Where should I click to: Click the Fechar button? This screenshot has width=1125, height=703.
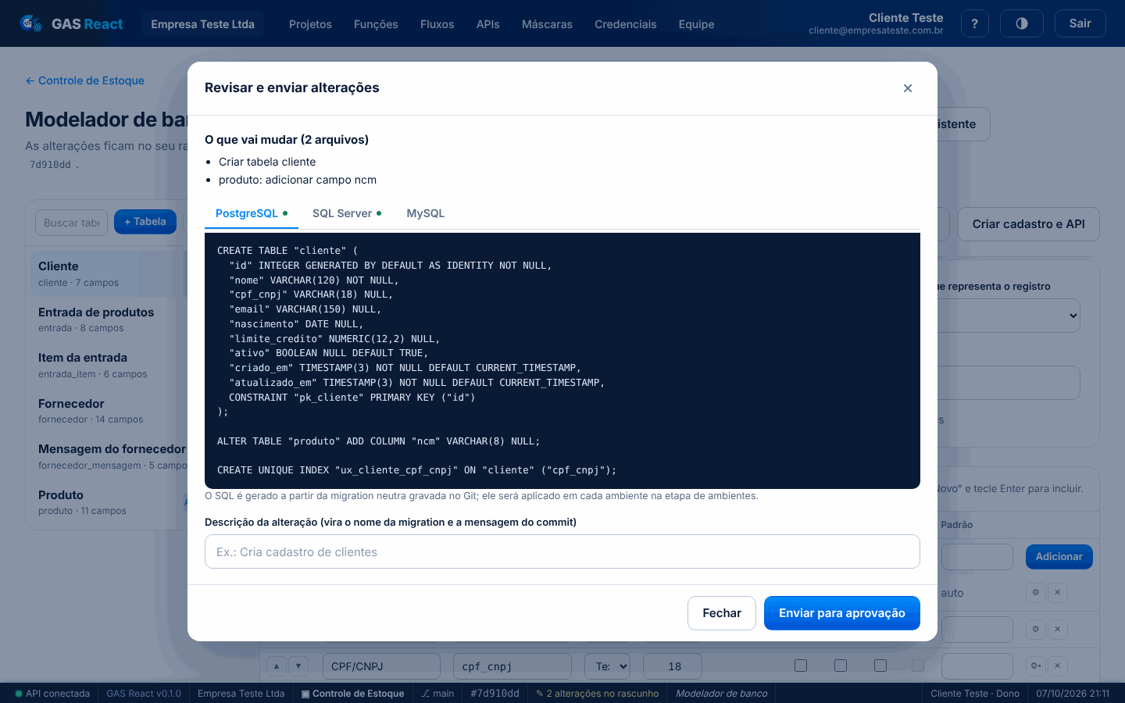click(x=722, y=613)
